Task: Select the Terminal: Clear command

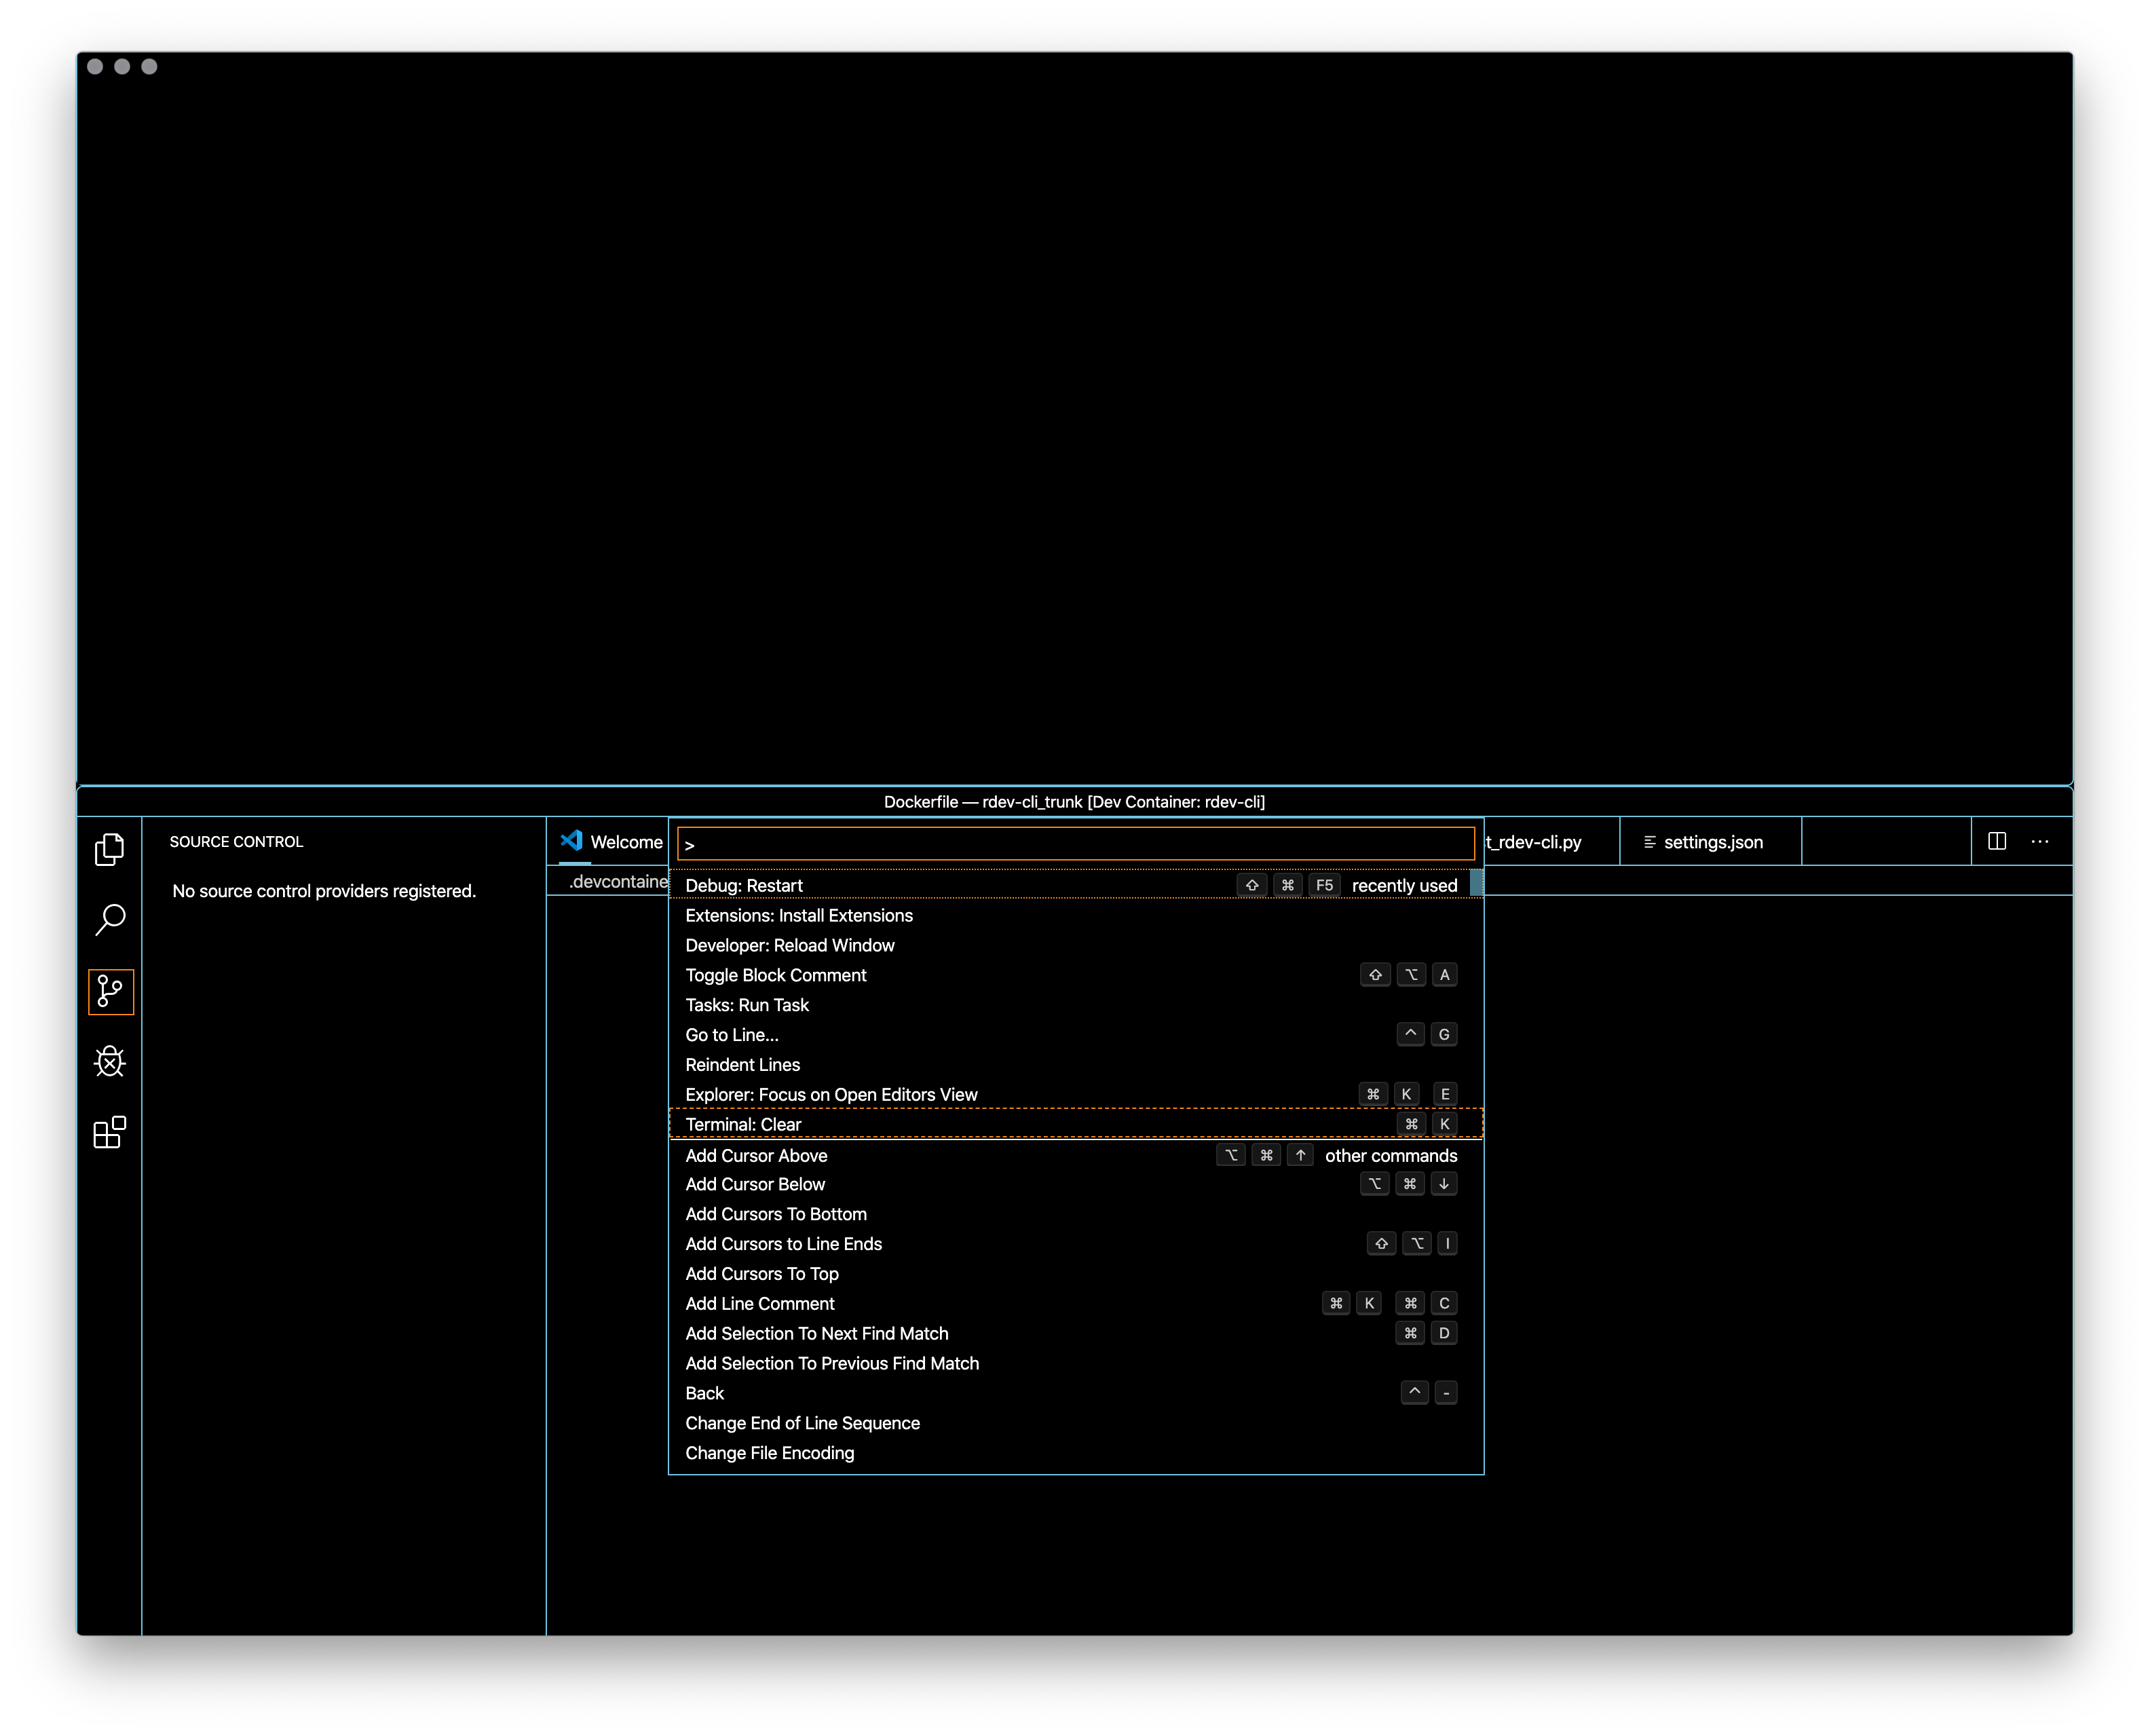Action: [743, 1124]
